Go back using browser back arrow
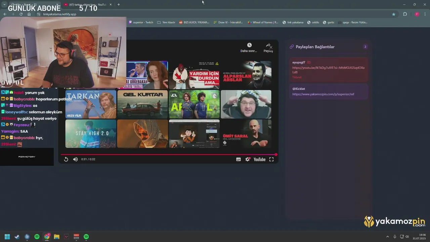430x242 pixels. [x=5, y=14]
